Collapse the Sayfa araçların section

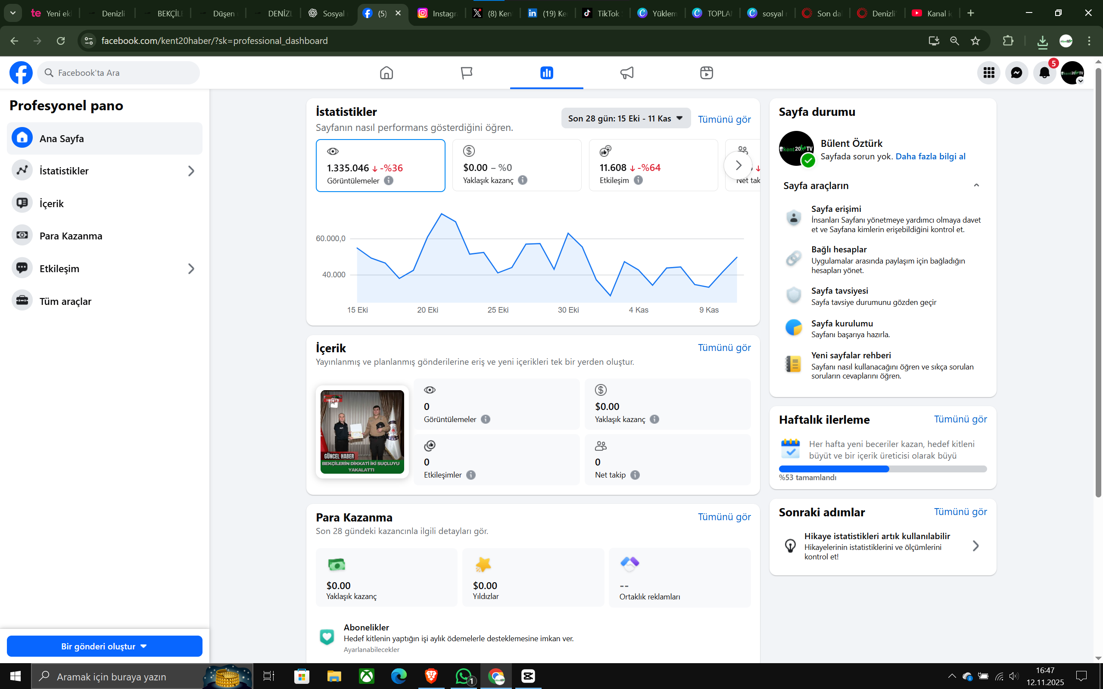click(976, 186)
